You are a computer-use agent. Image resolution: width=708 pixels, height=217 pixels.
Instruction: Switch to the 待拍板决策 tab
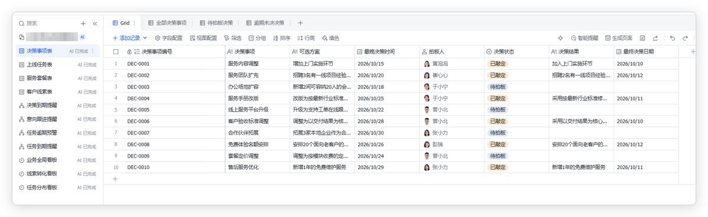pyautogui.click(x=217, y=23)
